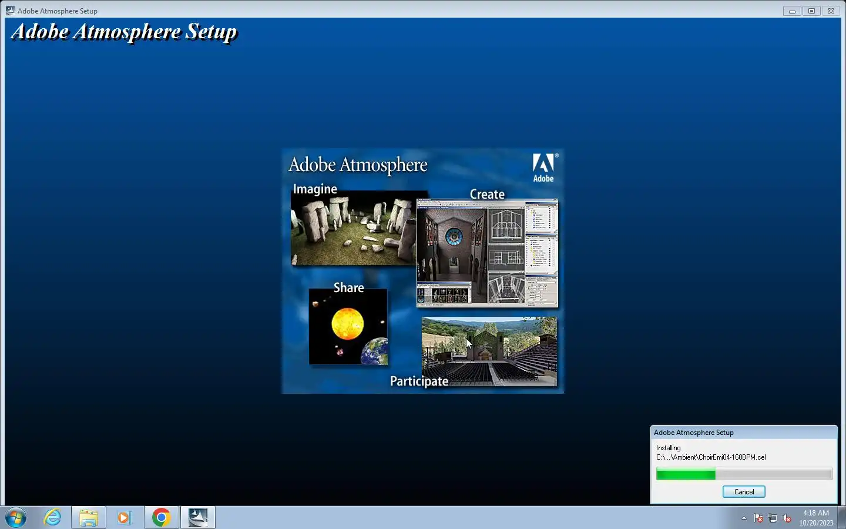846x529 pixels.
Task: Open Windows Media Player from the taskbar
Action: coord(124,518)
